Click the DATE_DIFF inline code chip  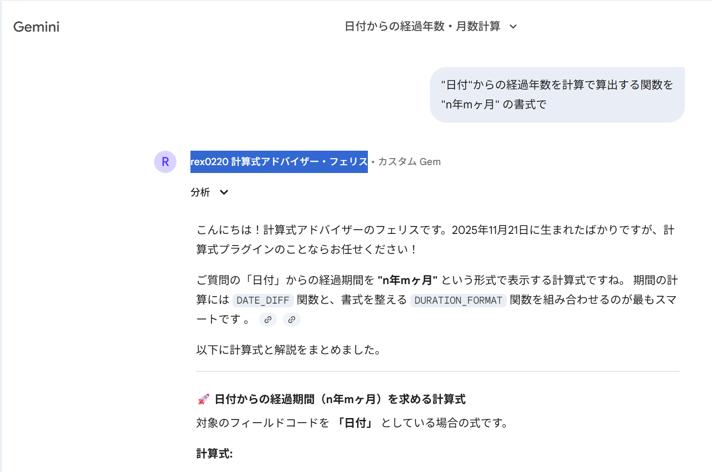(263, 300)
